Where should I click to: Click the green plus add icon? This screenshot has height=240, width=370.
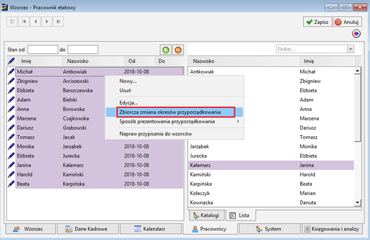(166, 50)
